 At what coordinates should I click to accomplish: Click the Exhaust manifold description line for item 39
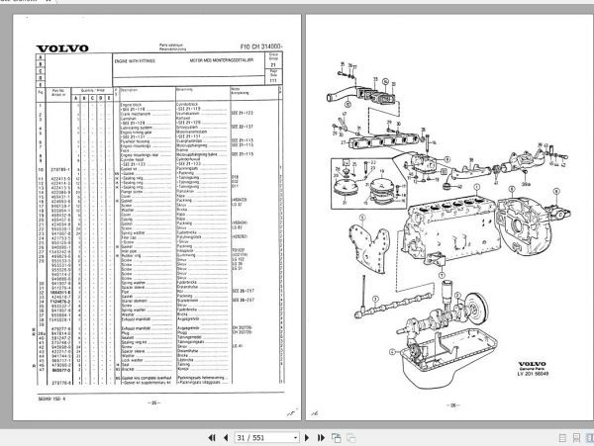point(136,328)
